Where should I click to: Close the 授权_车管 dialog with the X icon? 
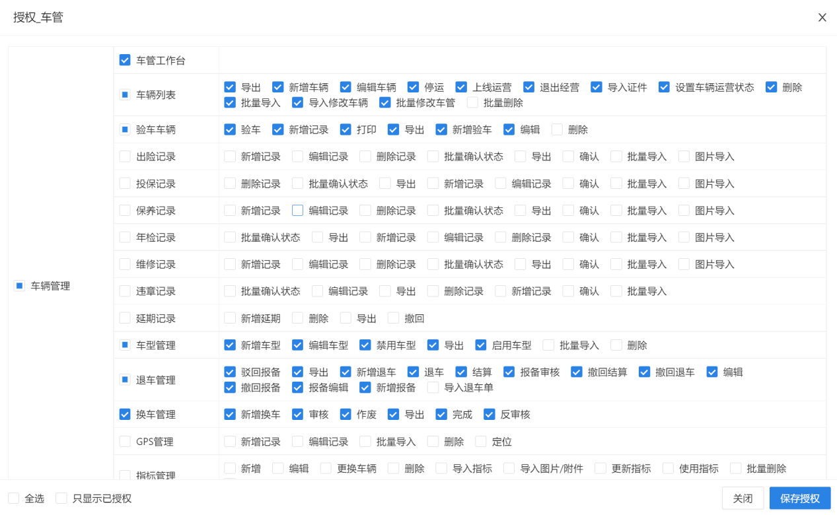(822, 18)
